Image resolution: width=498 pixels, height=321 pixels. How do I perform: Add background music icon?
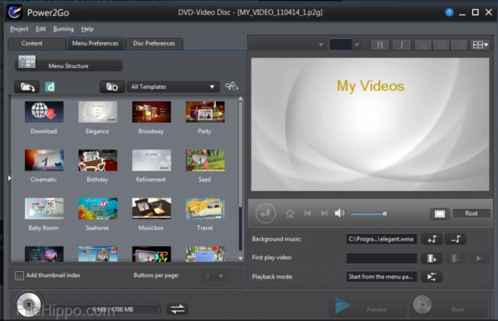point(432,239)
